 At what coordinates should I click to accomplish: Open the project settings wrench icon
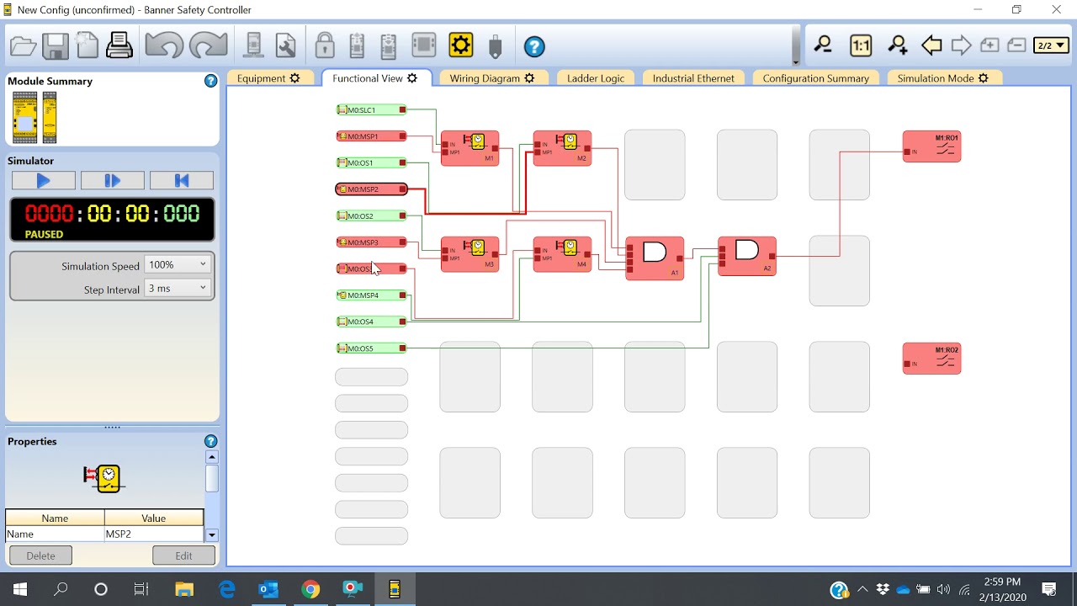[286, 45]
